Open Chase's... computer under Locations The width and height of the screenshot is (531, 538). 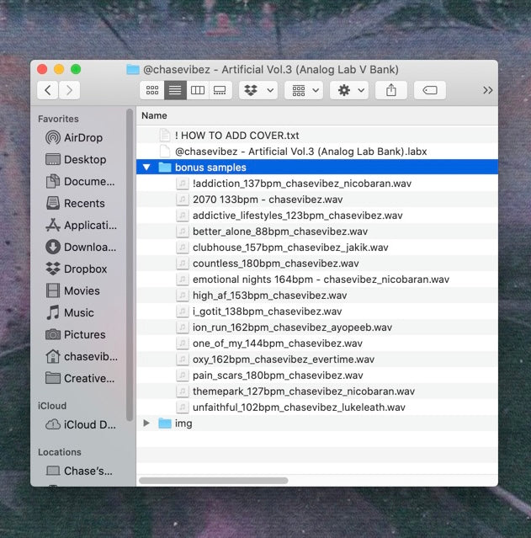tap(79, 471)
